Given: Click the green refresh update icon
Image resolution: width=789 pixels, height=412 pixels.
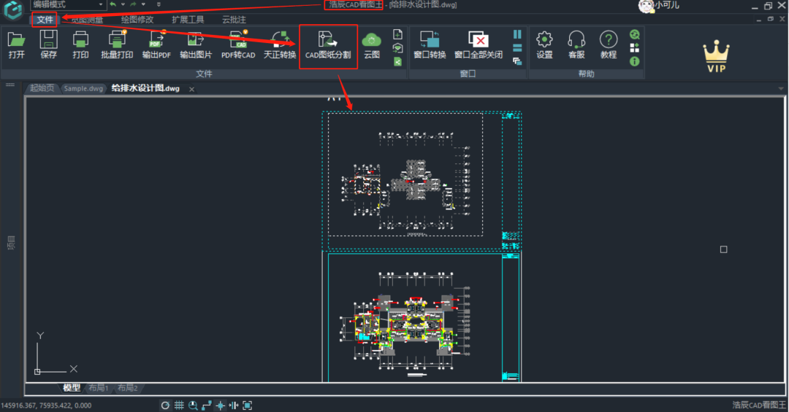Looking at the screenshot, I should click(x=635, y=34).
